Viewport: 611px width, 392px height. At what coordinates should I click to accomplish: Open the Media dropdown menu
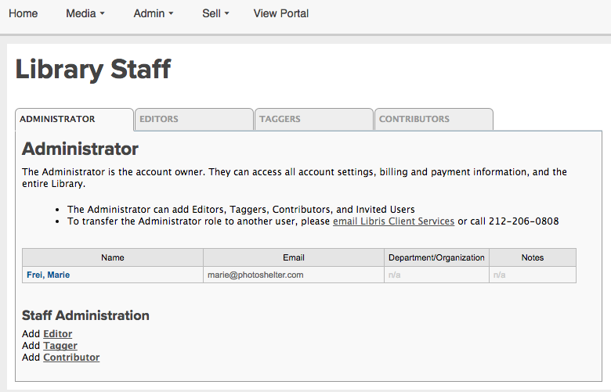pos(85,13)
